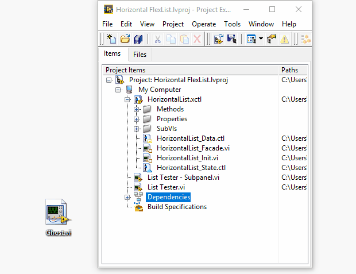
Task: Click the Paste toolbar icon
Action: 184,39
